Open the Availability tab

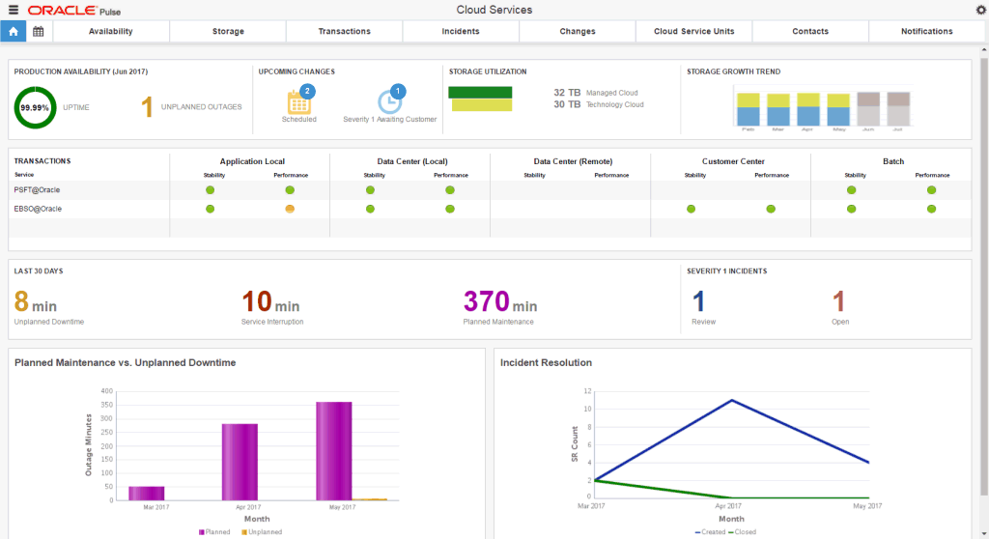click(x=111, y=31)
